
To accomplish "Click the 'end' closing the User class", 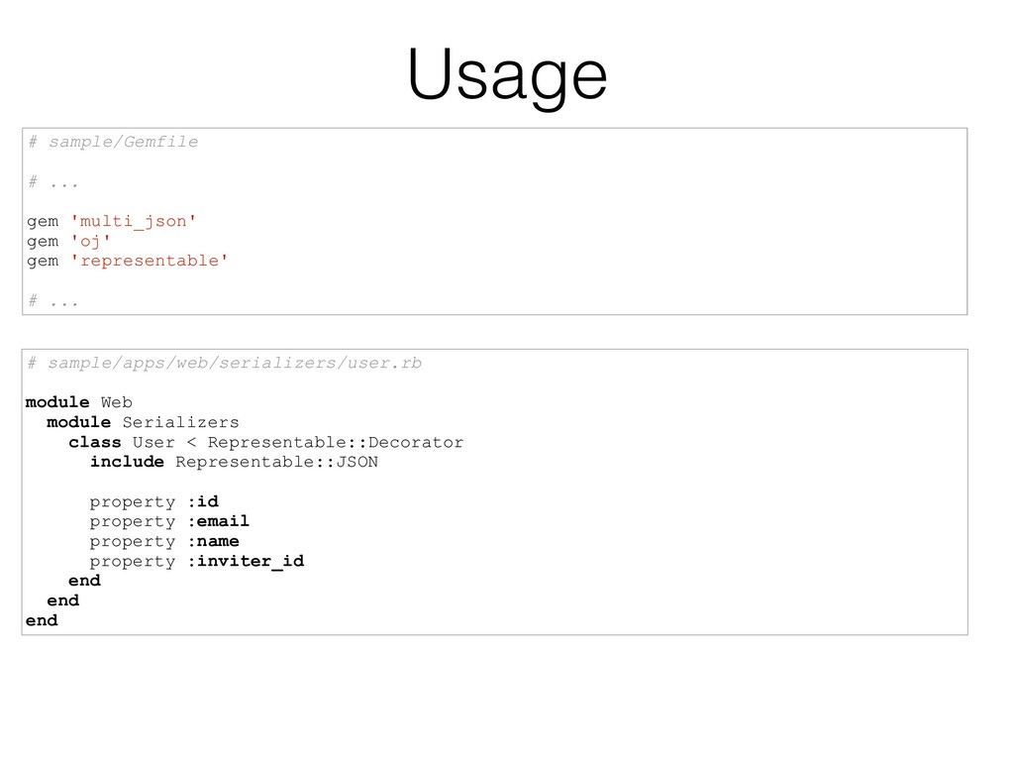I will click(85, 581).
